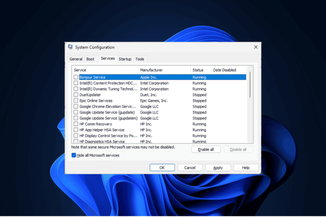326x217 pixels.
Task: Click the Cancel button
Action: [190, 168]
